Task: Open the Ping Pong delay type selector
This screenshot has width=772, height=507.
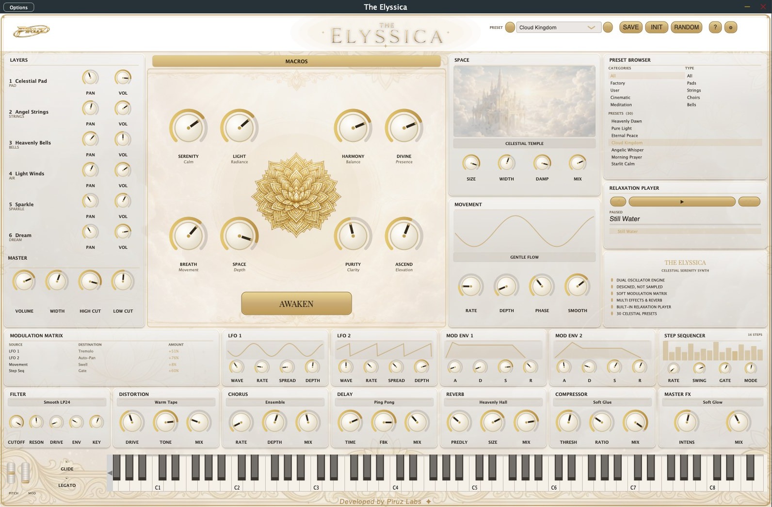Action: pos(384,402)
